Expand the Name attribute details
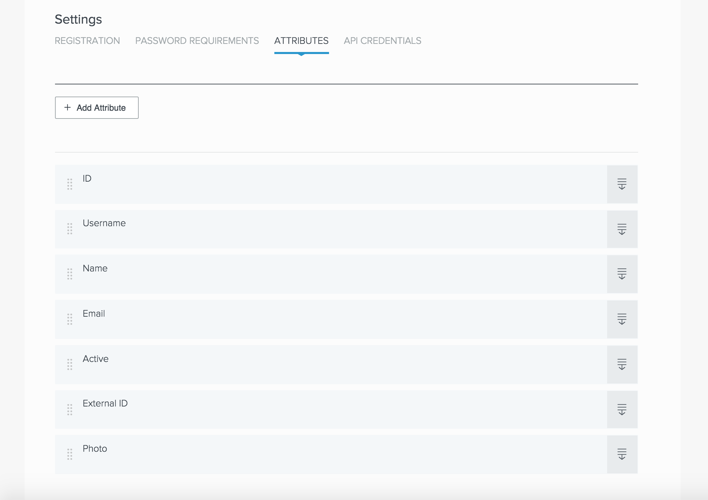 click(x=622, y=274)
